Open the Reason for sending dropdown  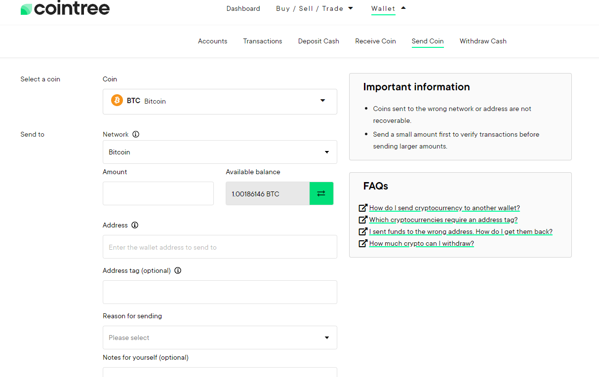pyautogui.click(x=220, y=338)
